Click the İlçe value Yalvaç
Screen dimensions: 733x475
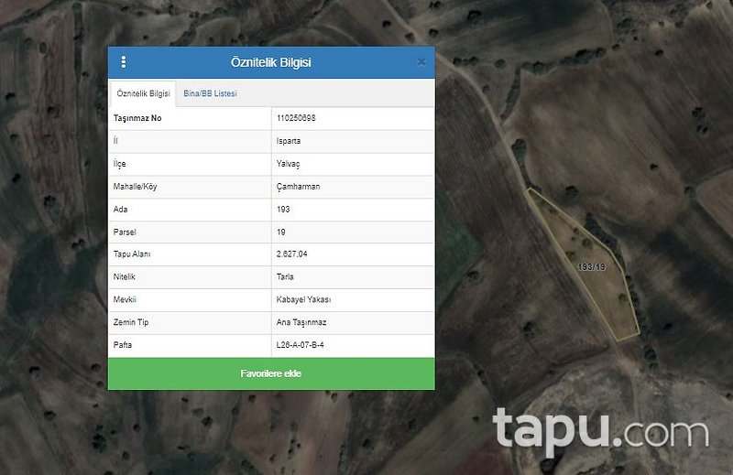288,164
